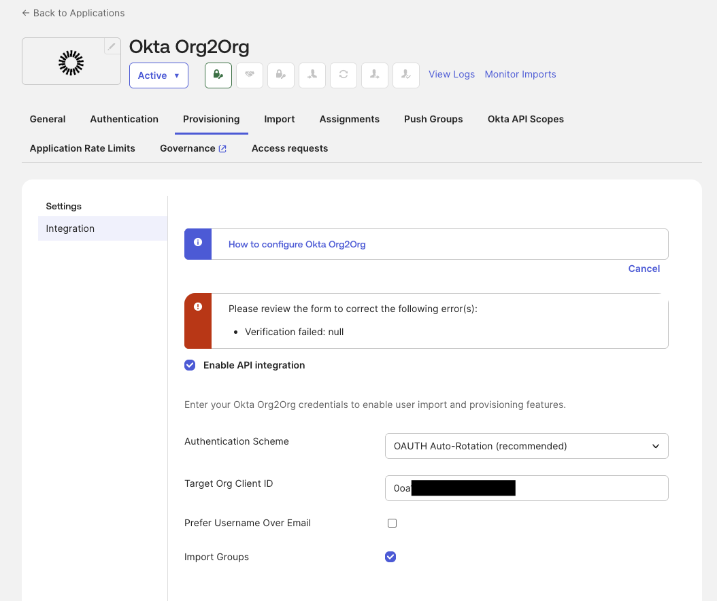Click the Okta Org2Org title
The height and width of the screenshot is (601, 717).
189,47
